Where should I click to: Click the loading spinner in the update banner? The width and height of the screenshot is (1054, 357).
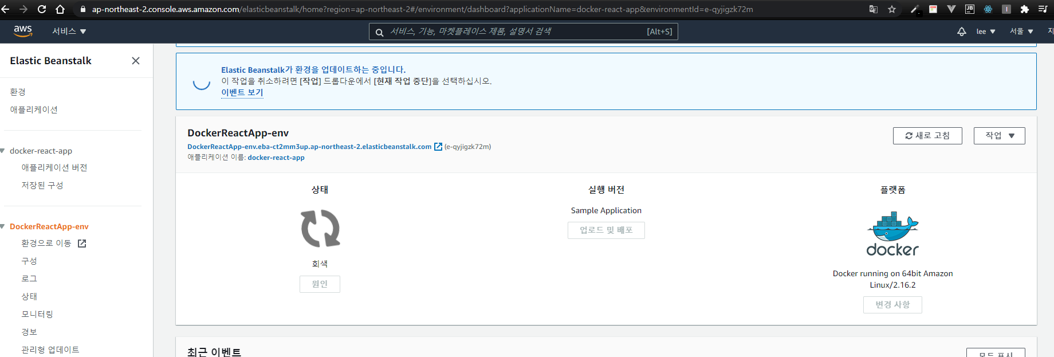[x=202, y=81]
